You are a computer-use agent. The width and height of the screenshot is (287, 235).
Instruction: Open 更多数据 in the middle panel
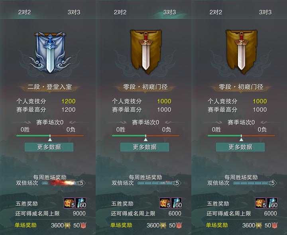[x=145, y=147]
